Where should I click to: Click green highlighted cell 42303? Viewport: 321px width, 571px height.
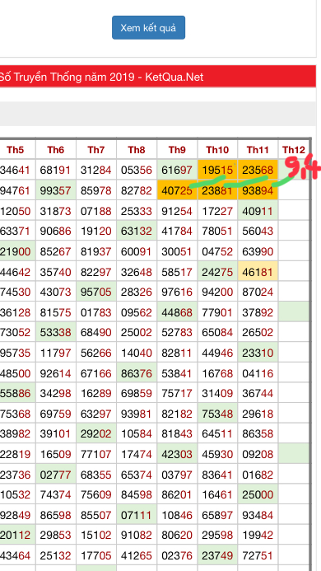pyautogui.click(x=177, y=454)
